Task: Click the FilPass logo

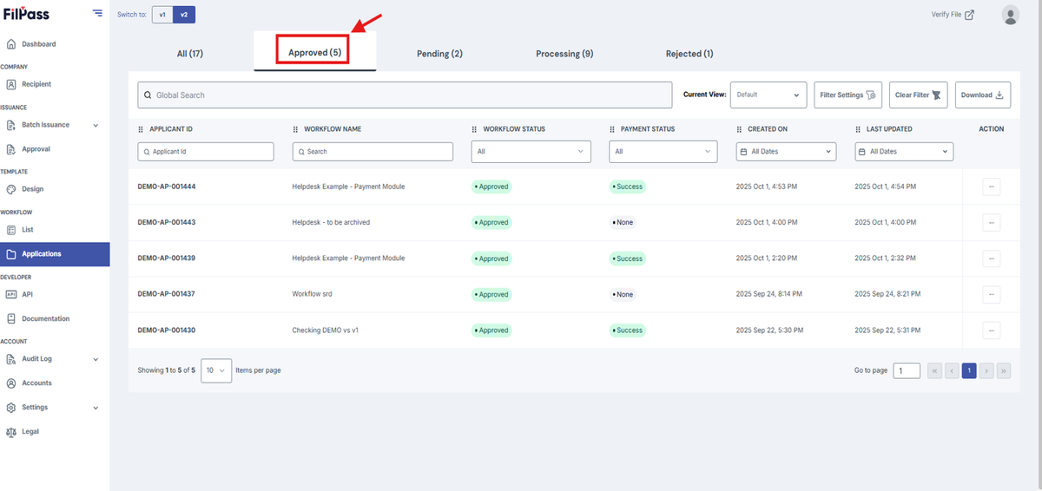Action: (28, 13)
